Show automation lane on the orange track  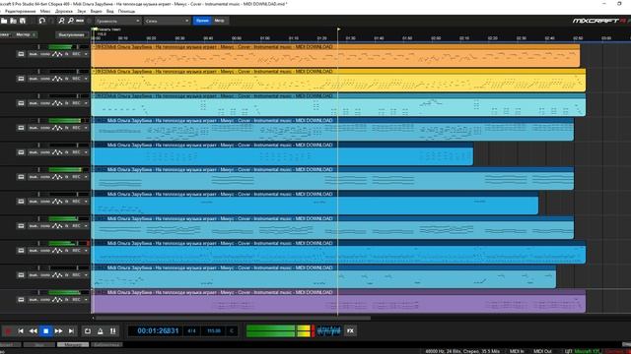click(57, 54)
